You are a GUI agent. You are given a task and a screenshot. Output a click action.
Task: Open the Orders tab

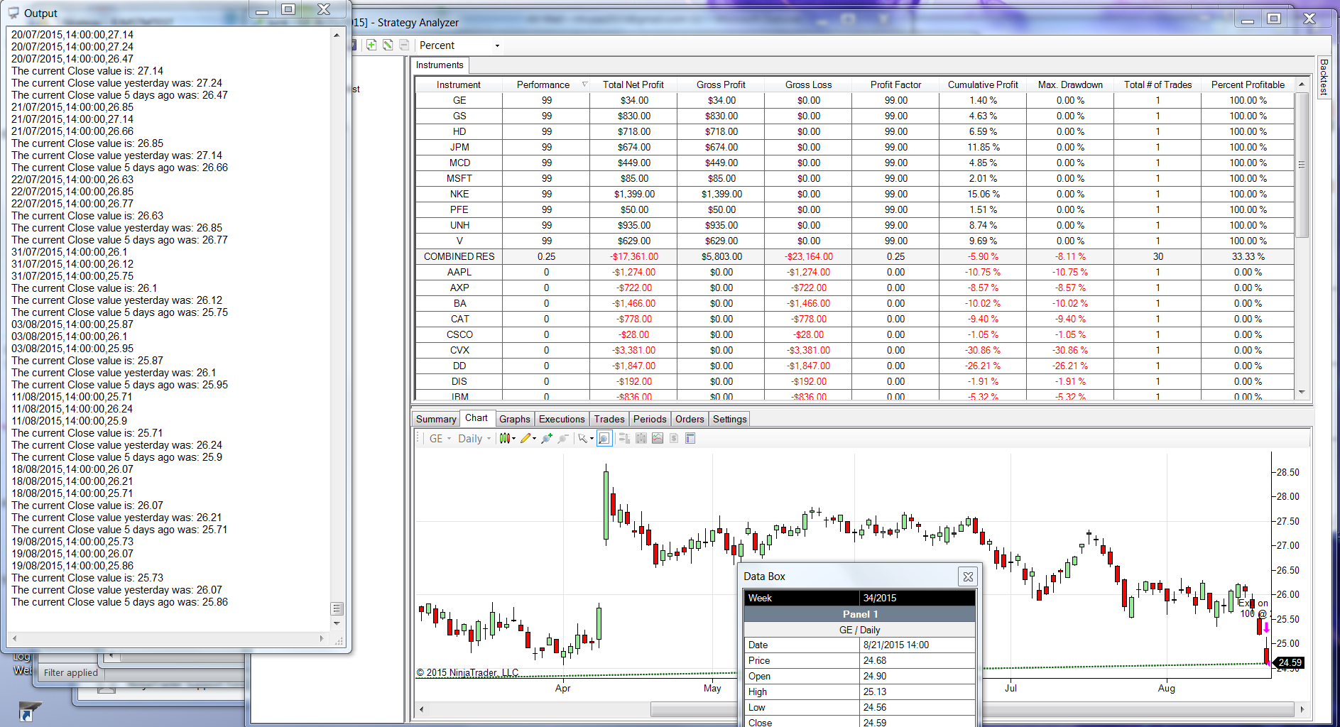tap(690, 419)
